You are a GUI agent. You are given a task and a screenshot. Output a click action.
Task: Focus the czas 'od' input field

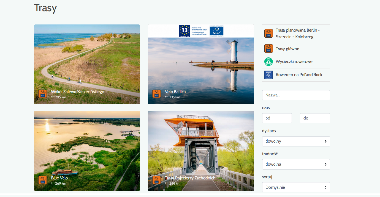277,118
